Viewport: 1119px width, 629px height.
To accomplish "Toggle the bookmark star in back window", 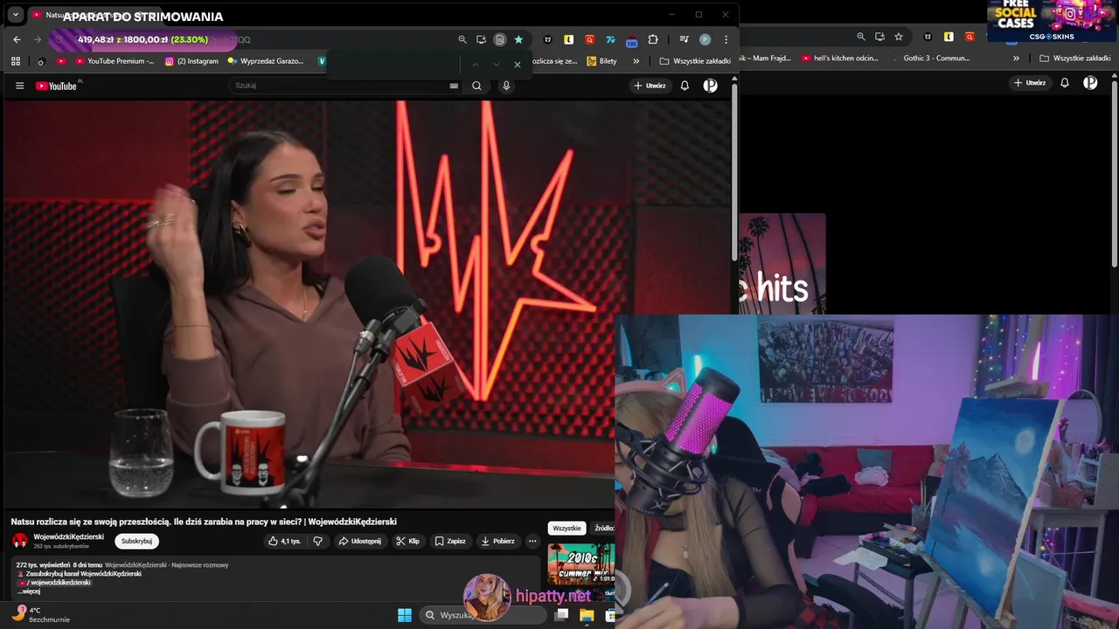I will tap(899, 37).
